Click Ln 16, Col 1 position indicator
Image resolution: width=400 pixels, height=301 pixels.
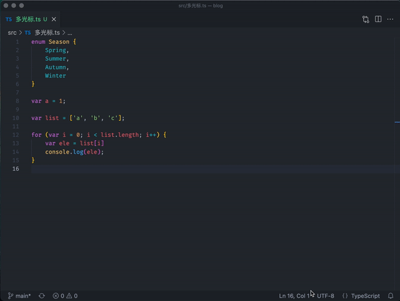pos(294,296)
